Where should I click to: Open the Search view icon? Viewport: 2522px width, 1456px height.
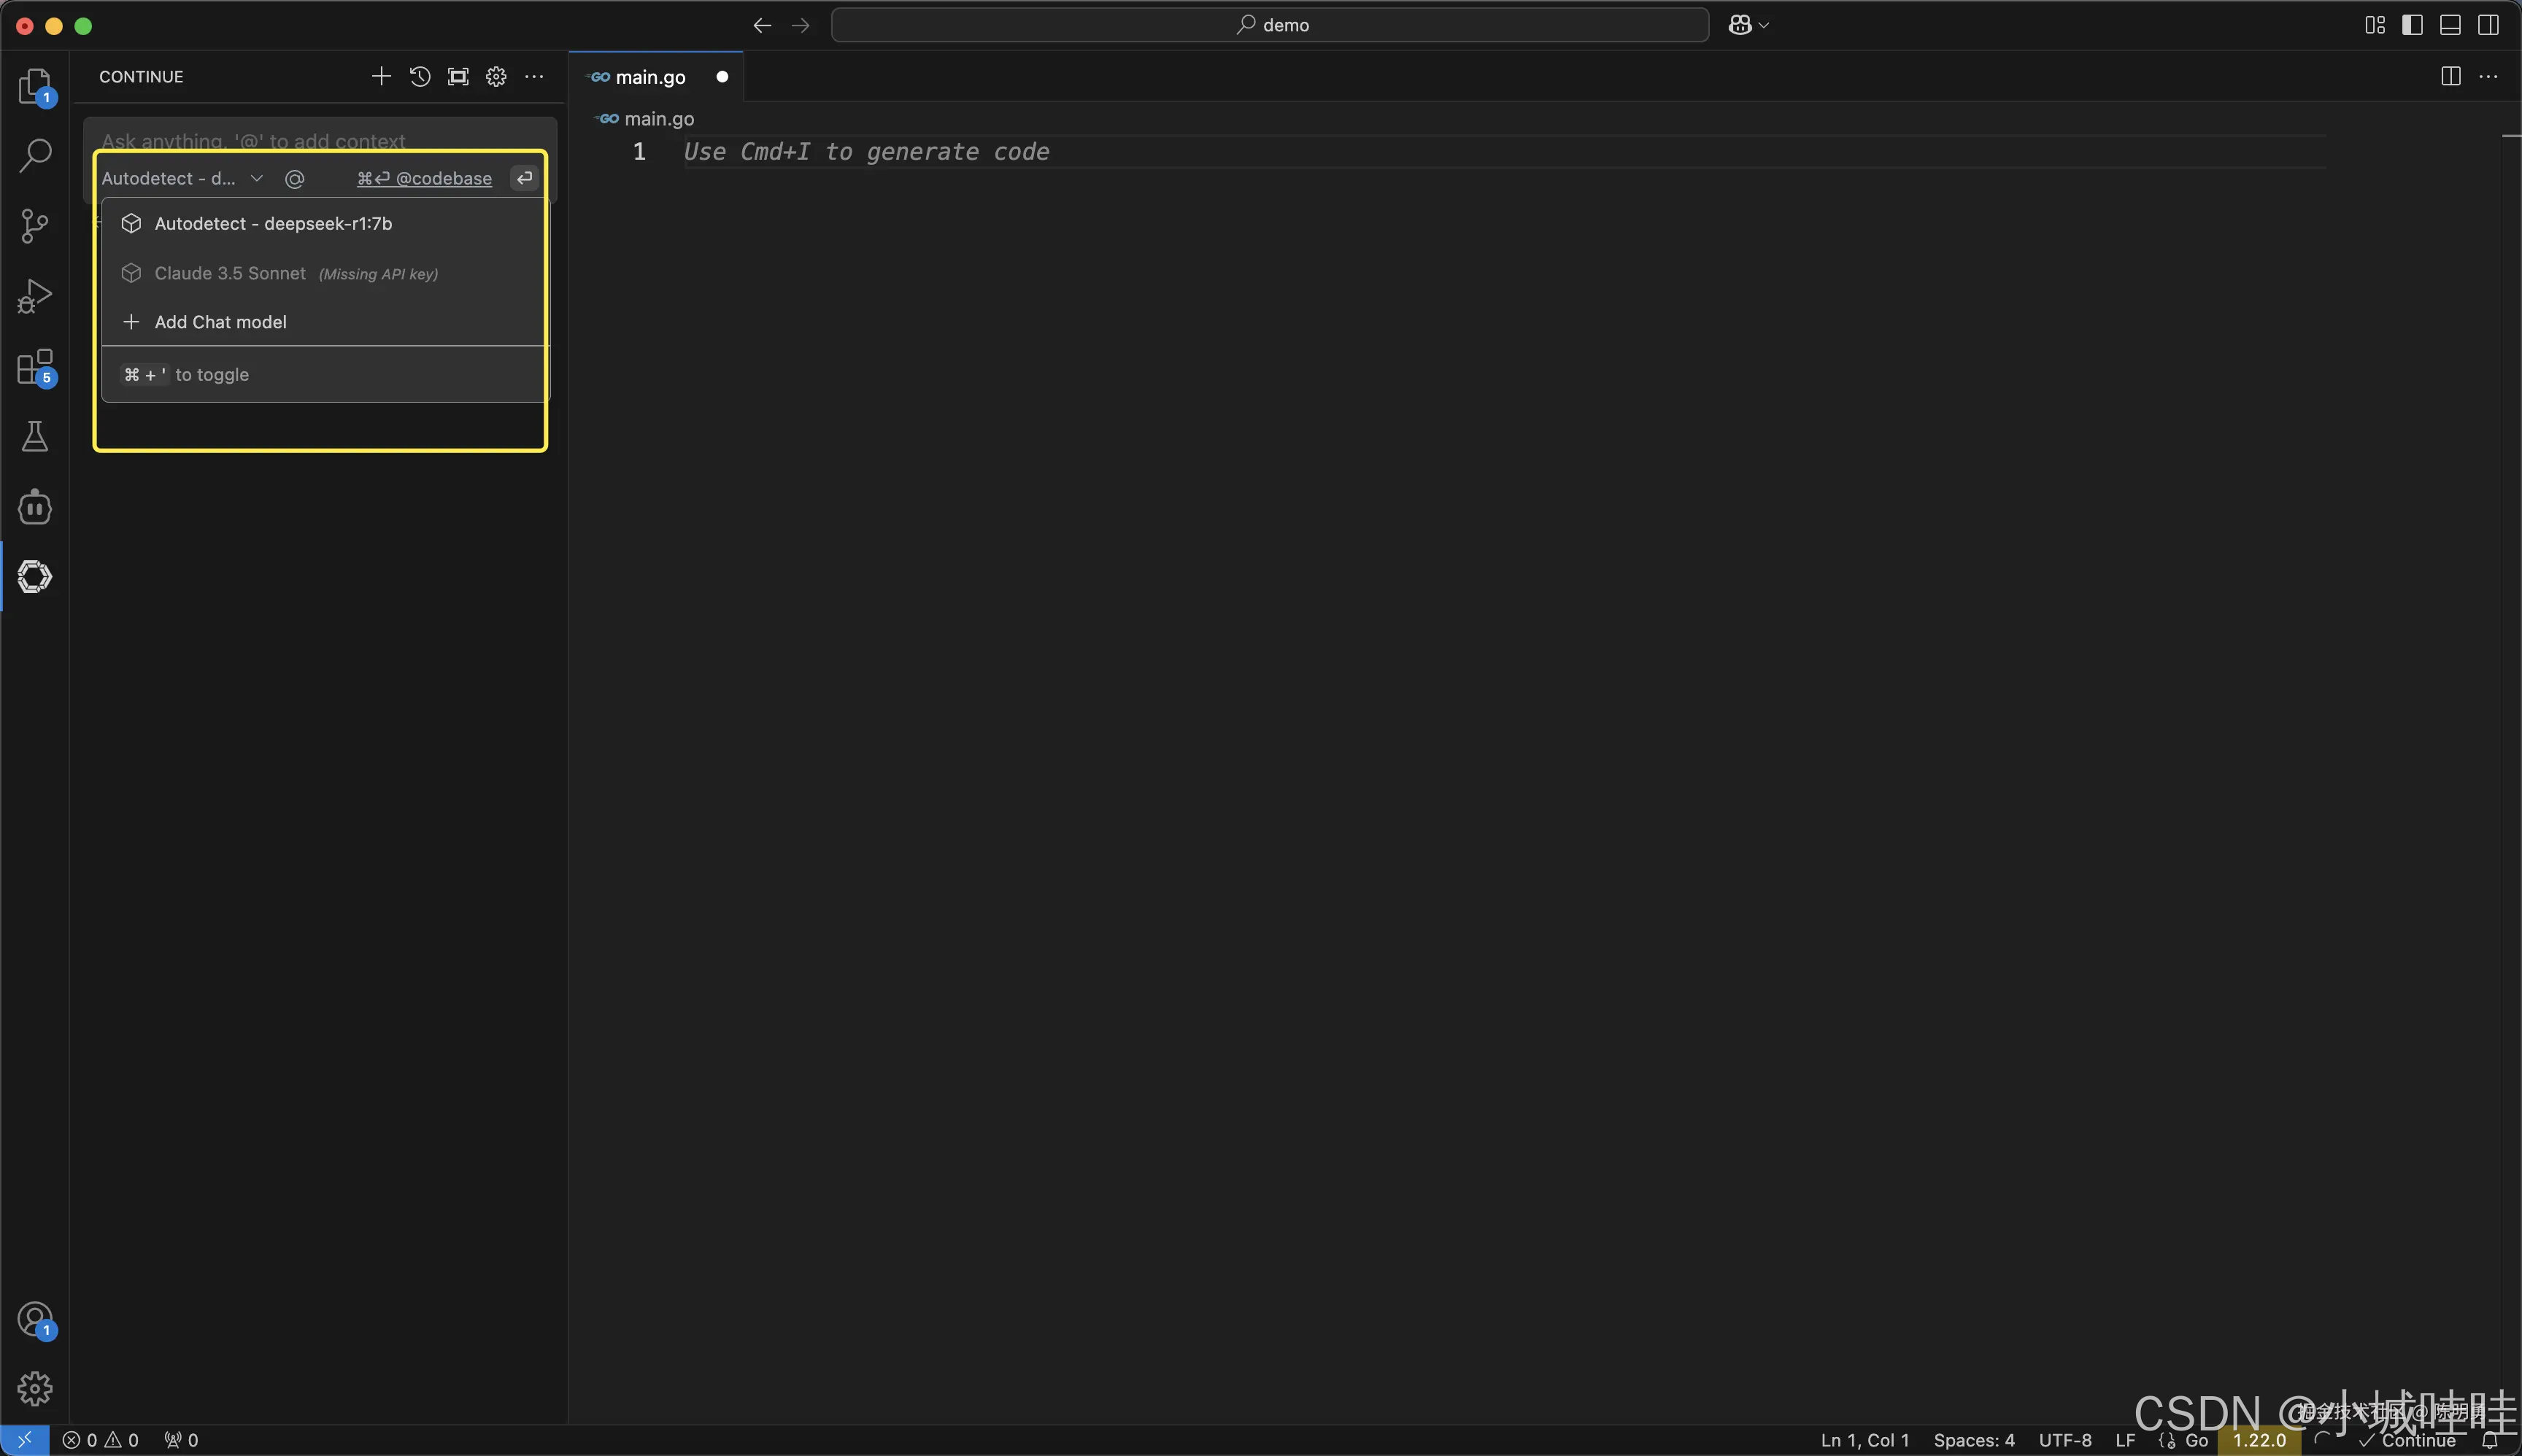click(35, 155)
